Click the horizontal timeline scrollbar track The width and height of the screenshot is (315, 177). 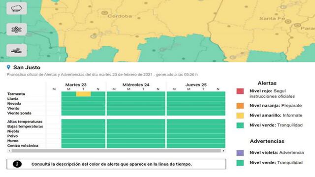tap(116, 151)
